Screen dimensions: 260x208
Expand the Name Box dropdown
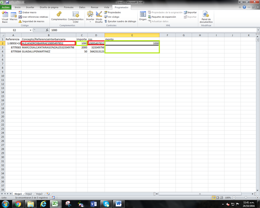(x=30, y=30)
